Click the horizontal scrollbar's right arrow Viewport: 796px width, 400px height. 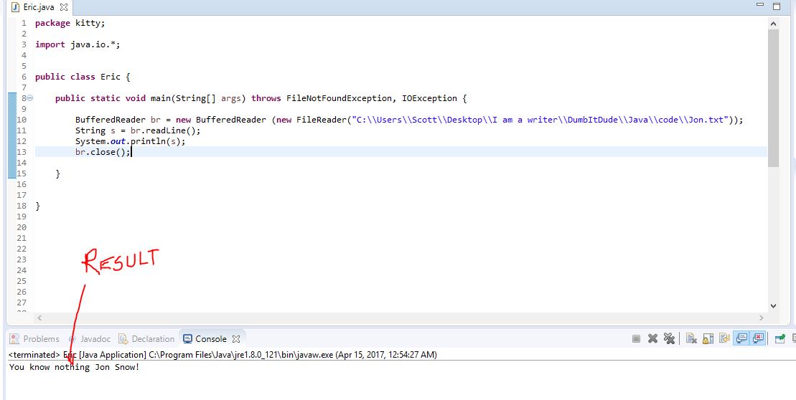point(761,318)
